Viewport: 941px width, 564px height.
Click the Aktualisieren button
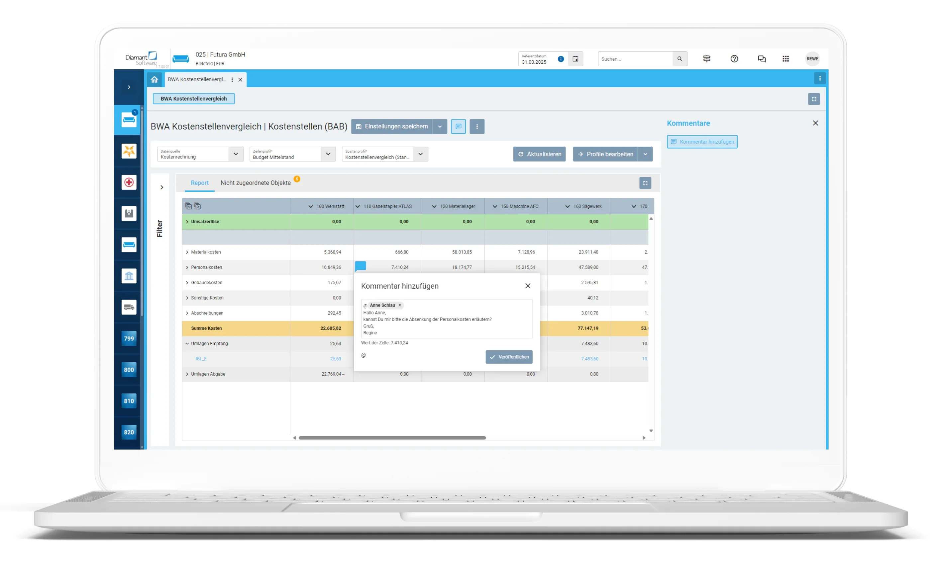click(x=539, y=154)
